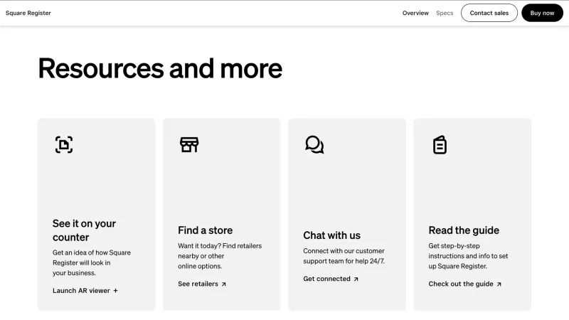Open the Overview tab
This screenshot has height=320, width=569.
tap(415, 13)
